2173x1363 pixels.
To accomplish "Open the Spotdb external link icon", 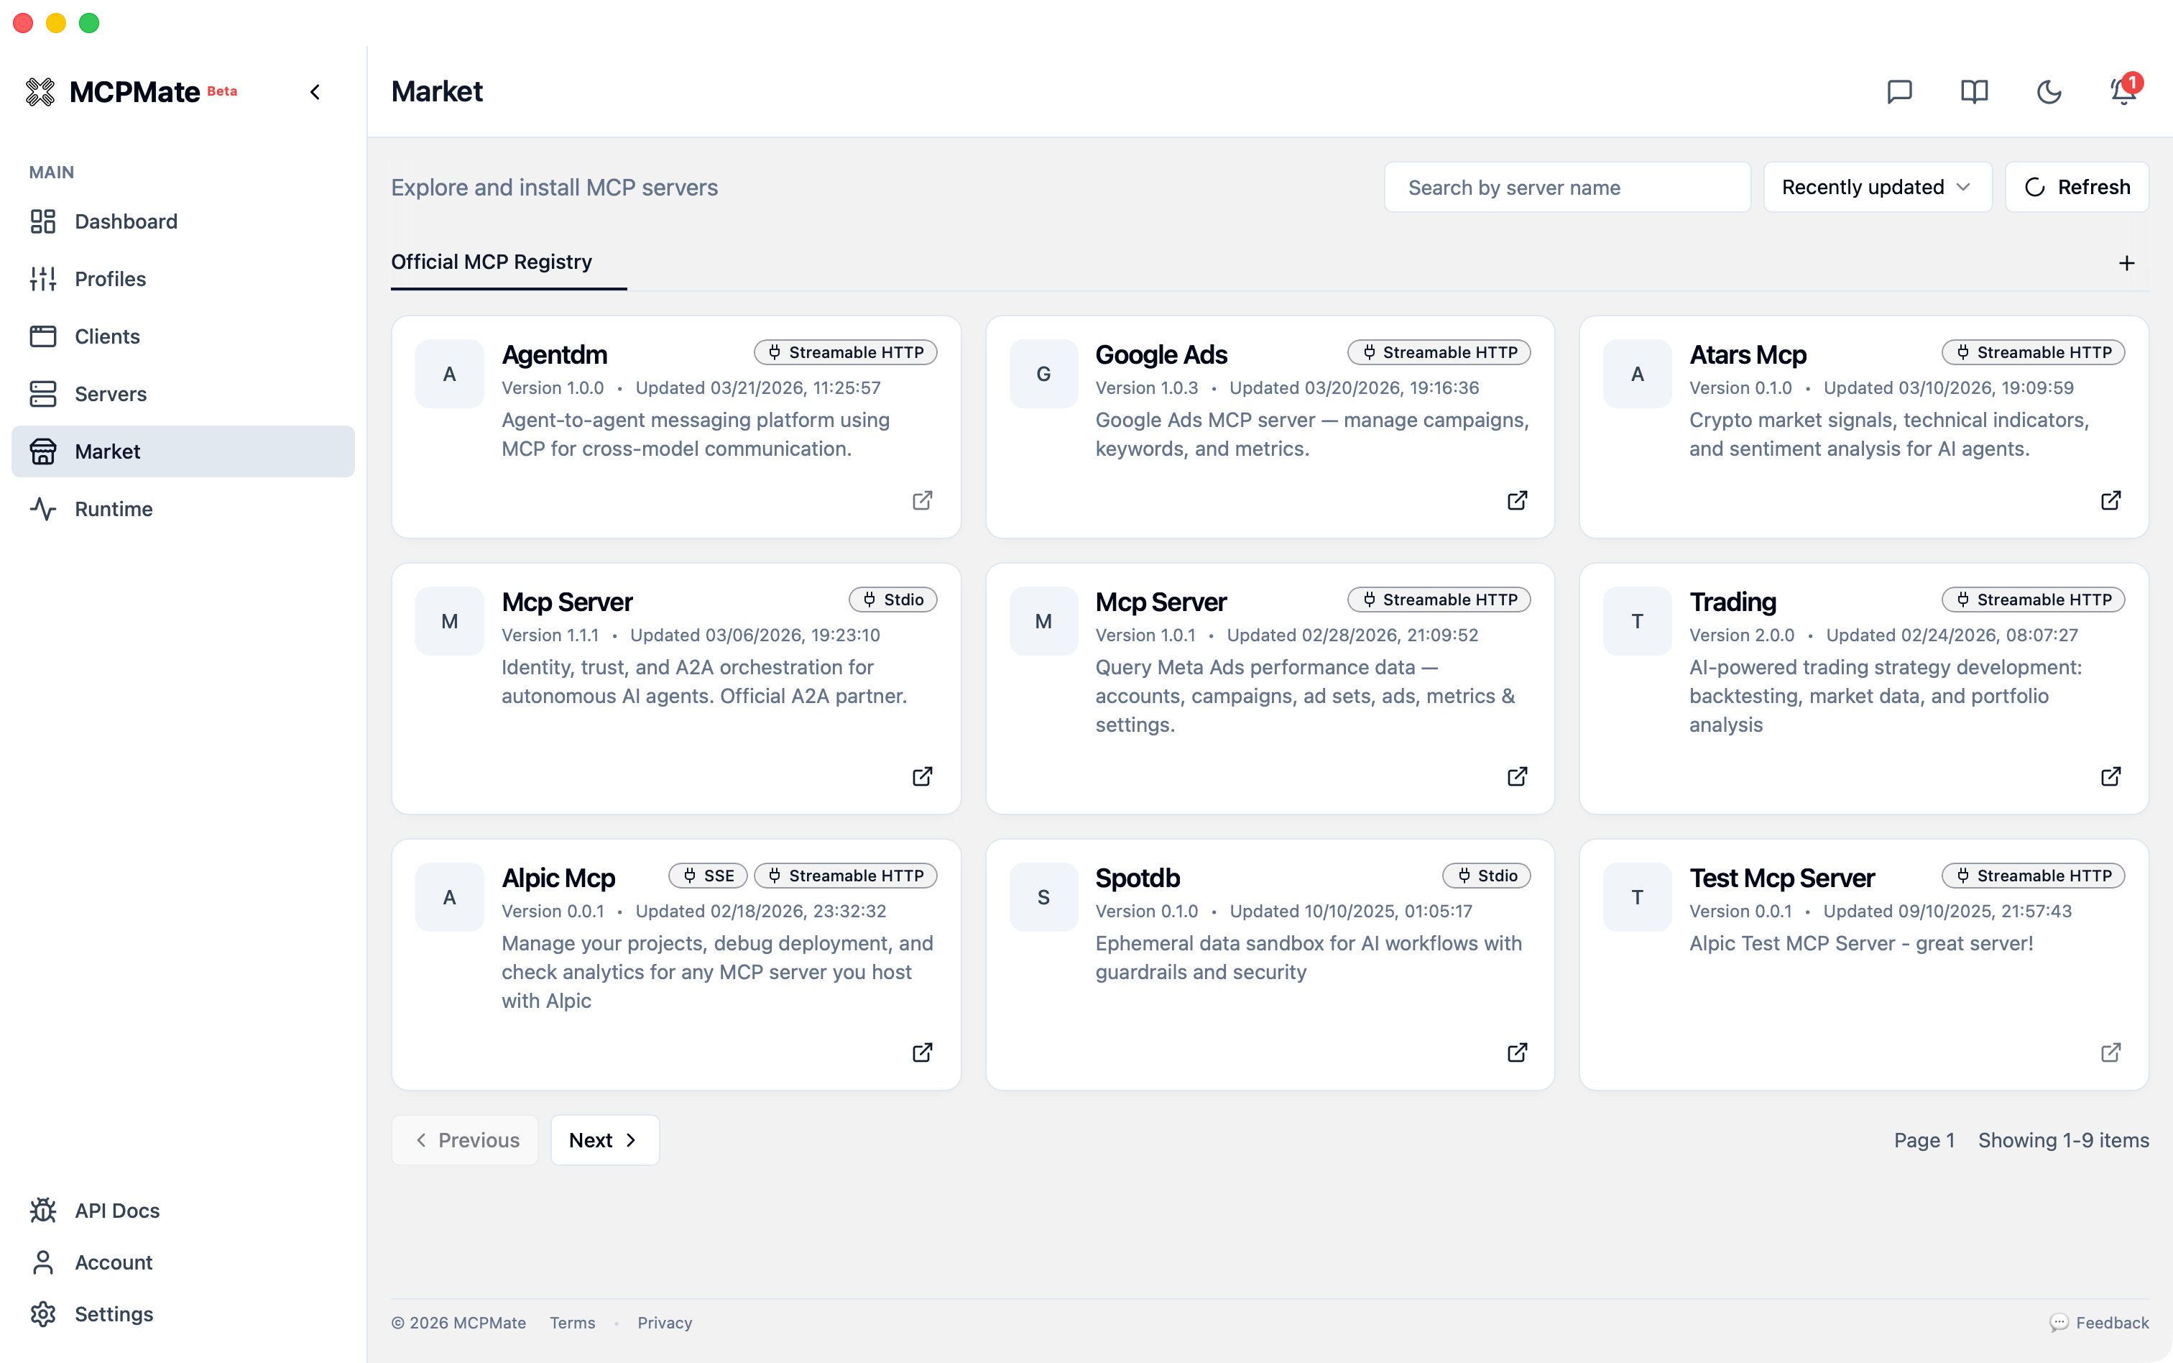I will pos(1517,1052).
